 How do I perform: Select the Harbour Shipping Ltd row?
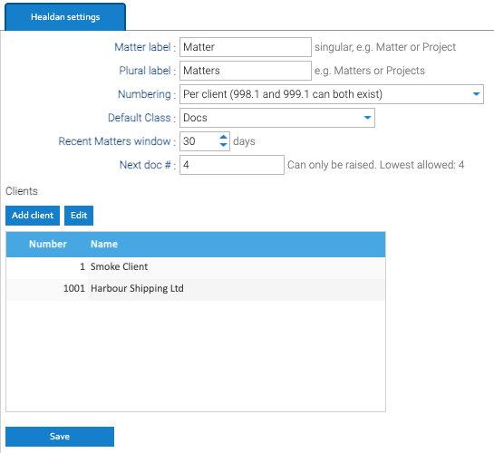[196, 289]
